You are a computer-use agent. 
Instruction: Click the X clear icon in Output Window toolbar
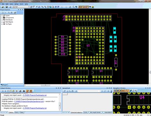tap(17, 91)
